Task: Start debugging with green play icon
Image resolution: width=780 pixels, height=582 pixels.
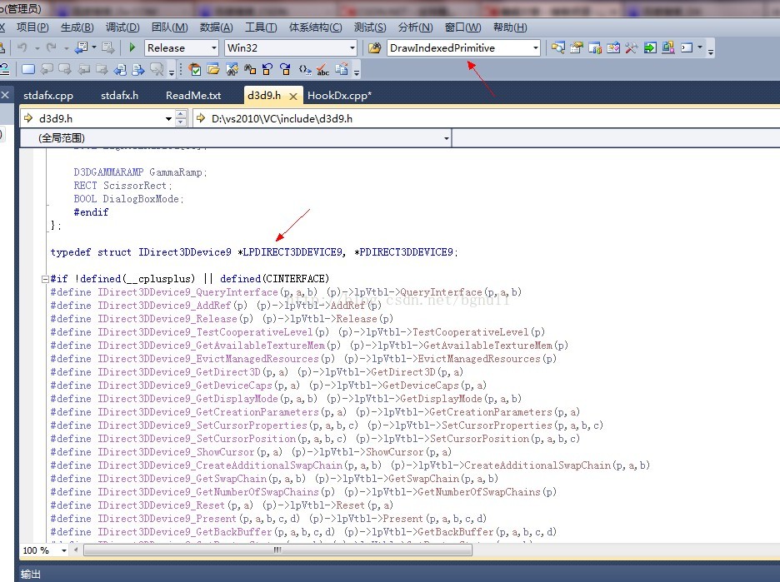Action: coord(132,47)
